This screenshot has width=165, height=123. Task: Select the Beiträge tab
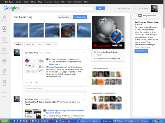(x=19, y=44)
